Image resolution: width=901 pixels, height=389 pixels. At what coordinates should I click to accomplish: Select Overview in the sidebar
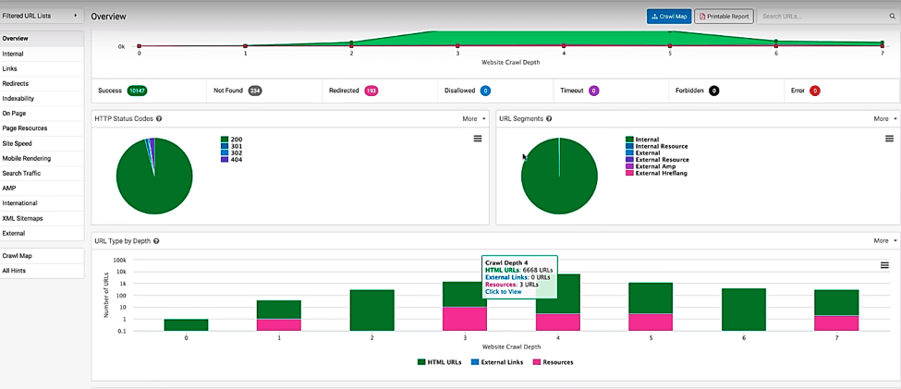(x=43, y=39)
